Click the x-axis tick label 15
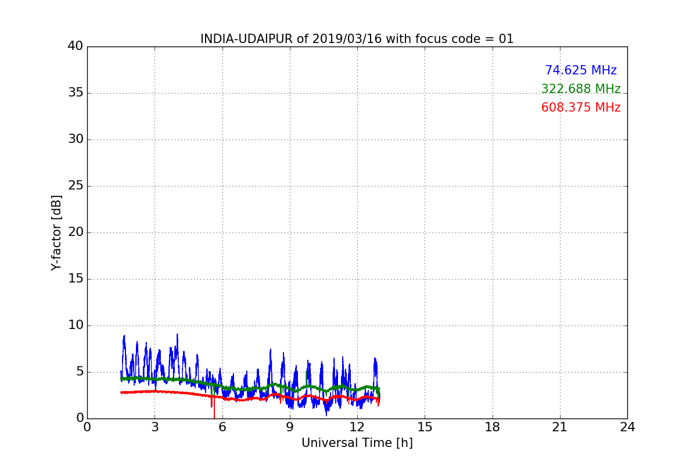This screenshot has width=697, height=465. 425,427
